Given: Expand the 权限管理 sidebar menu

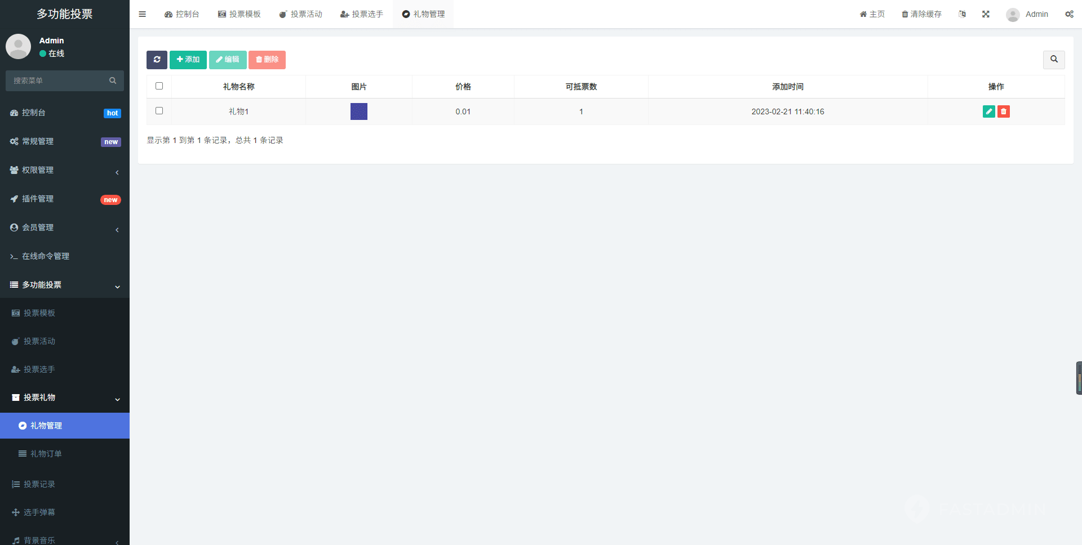Looking at the screenshot, I should [65, 170].
